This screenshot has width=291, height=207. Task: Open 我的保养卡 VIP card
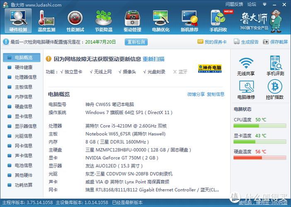pyautogui.click(x=212, y=42)
